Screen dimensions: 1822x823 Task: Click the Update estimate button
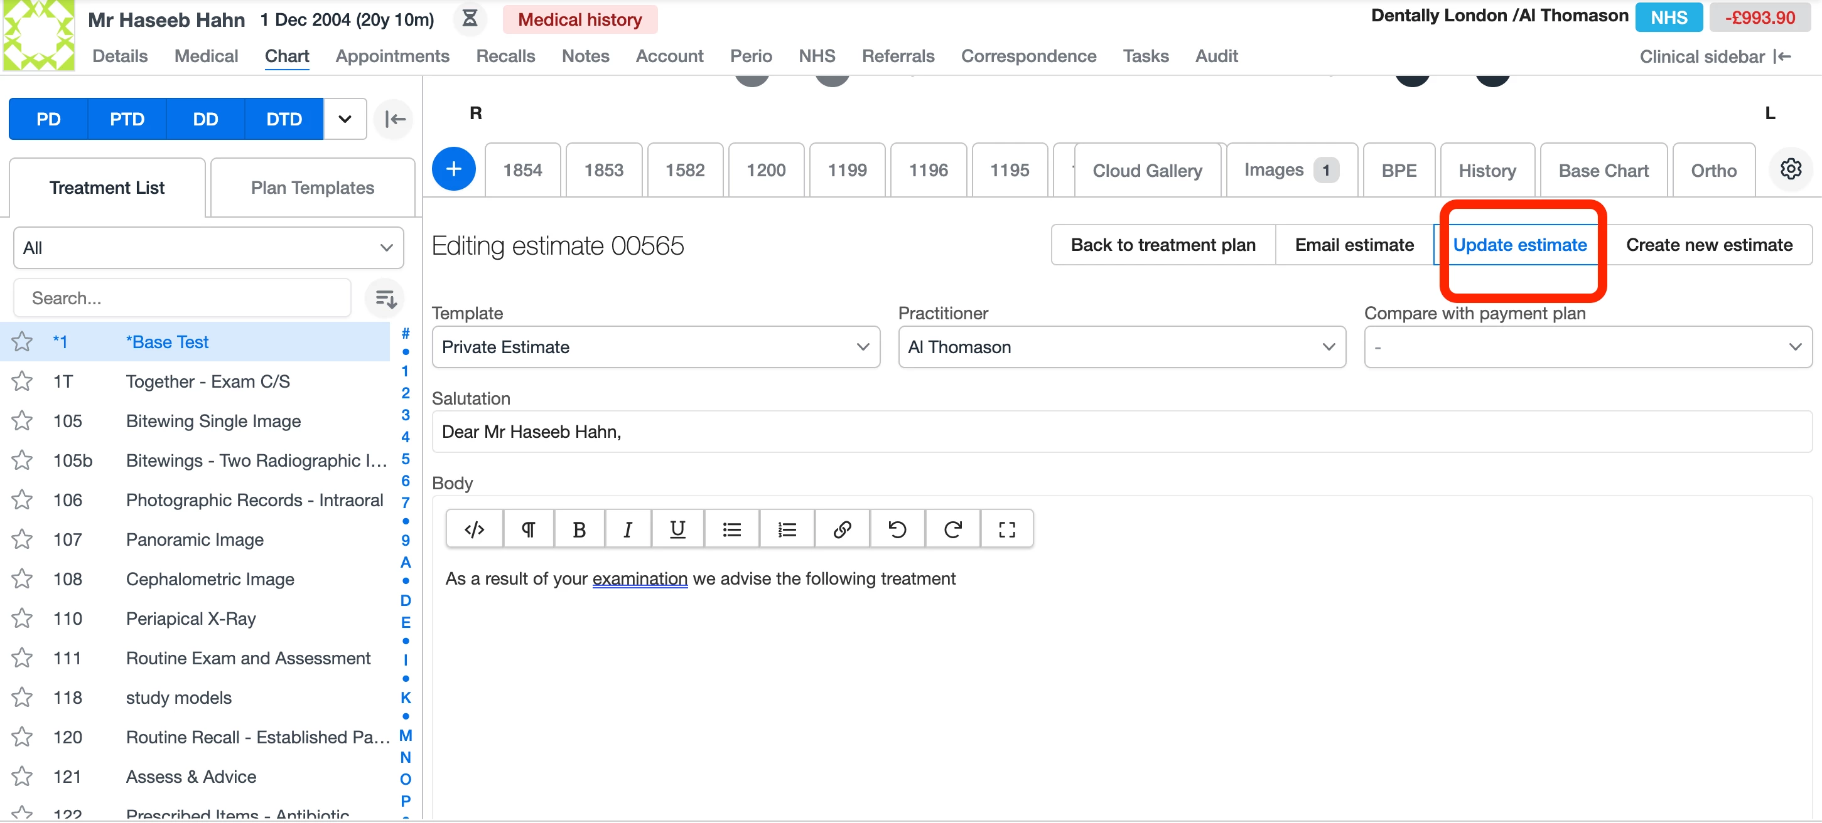pyautogui.click(x=1519, y=245)
